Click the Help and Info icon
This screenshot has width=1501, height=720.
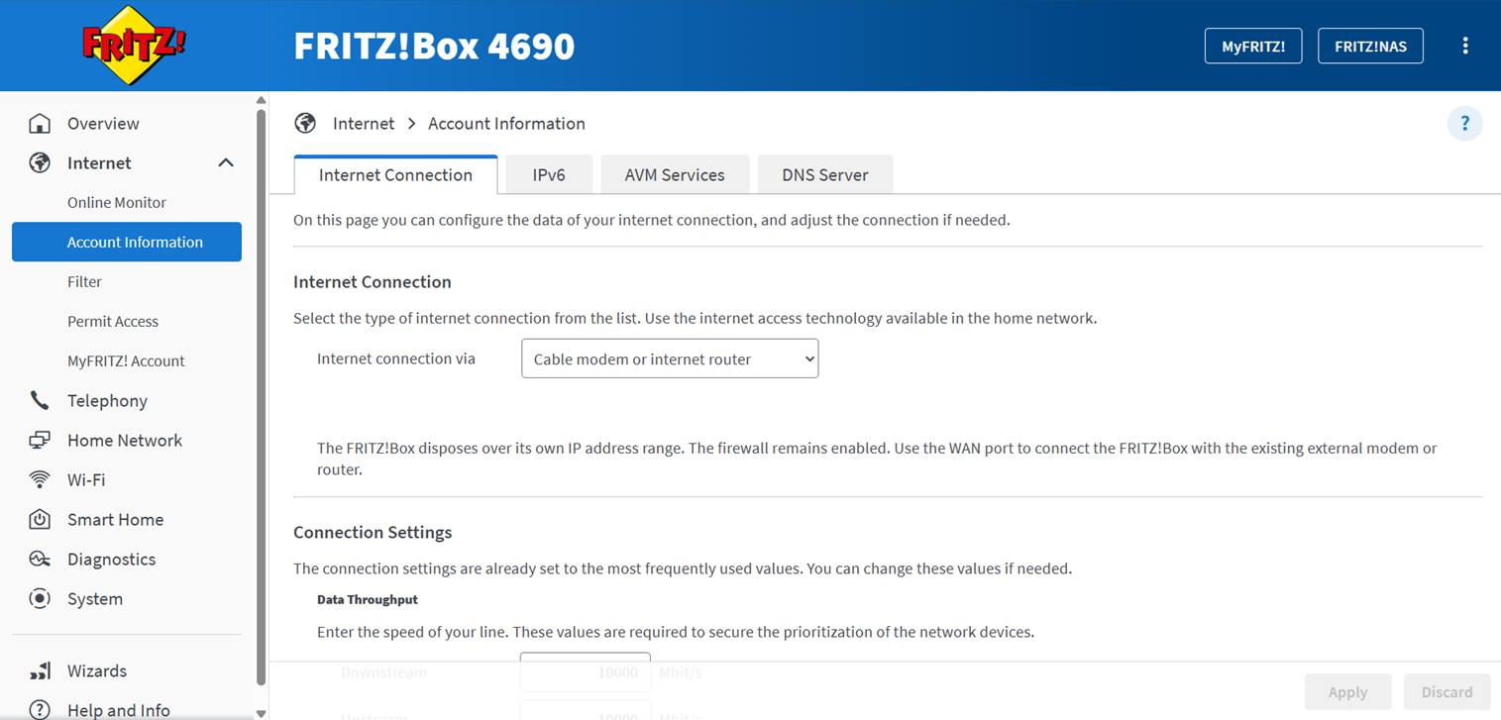40,710
